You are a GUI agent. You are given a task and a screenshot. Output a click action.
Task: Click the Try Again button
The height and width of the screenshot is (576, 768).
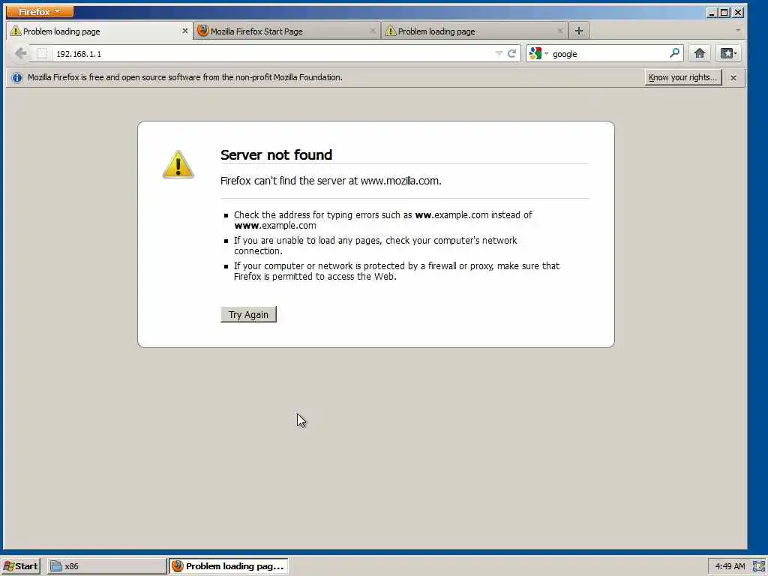pyautogui.click(x=248, y=314)
